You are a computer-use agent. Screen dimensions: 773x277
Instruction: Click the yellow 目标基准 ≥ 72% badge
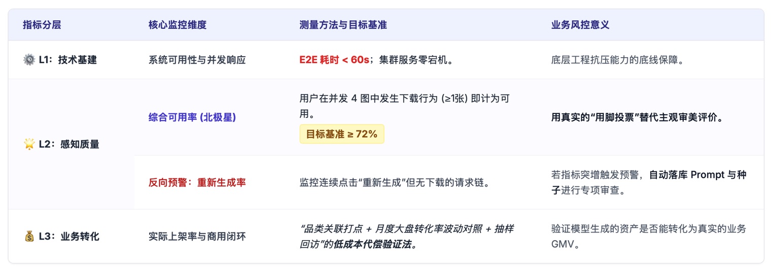coord(342,134)
